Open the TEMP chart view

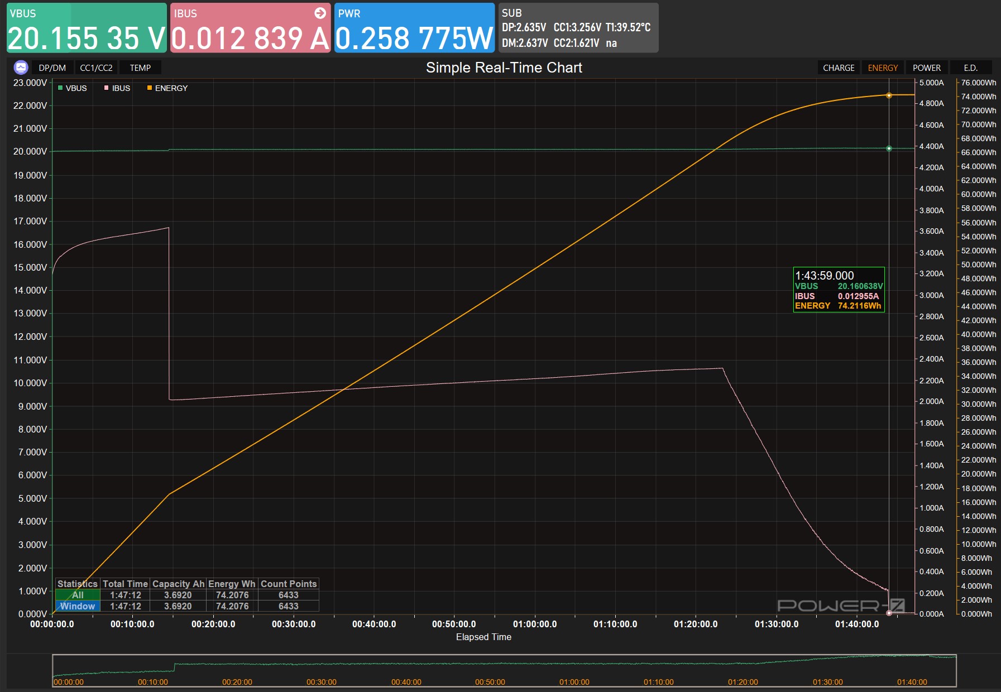click(140, 68)
